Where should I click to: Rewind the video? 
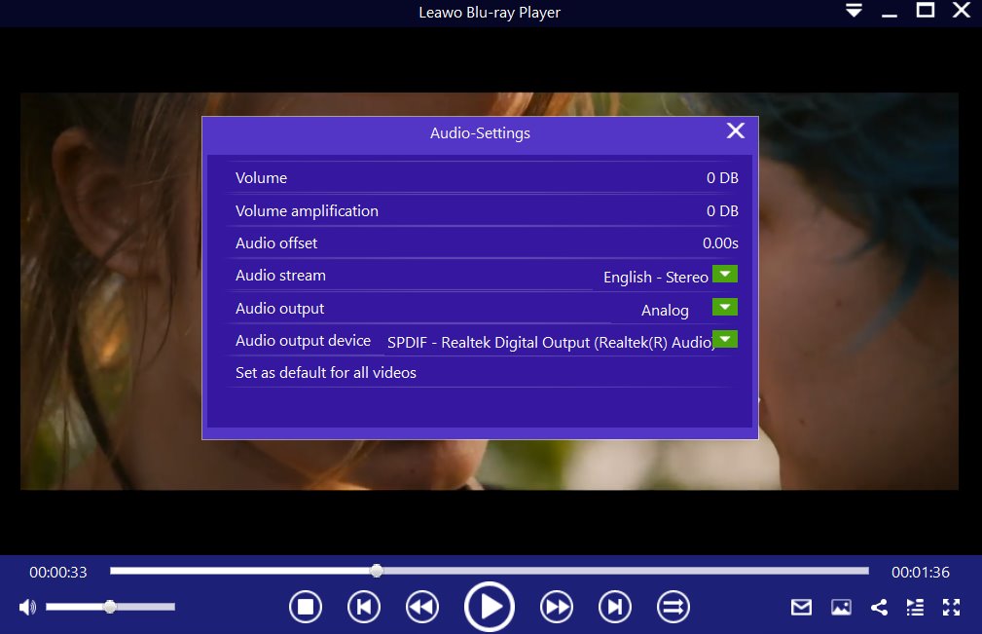421,606
